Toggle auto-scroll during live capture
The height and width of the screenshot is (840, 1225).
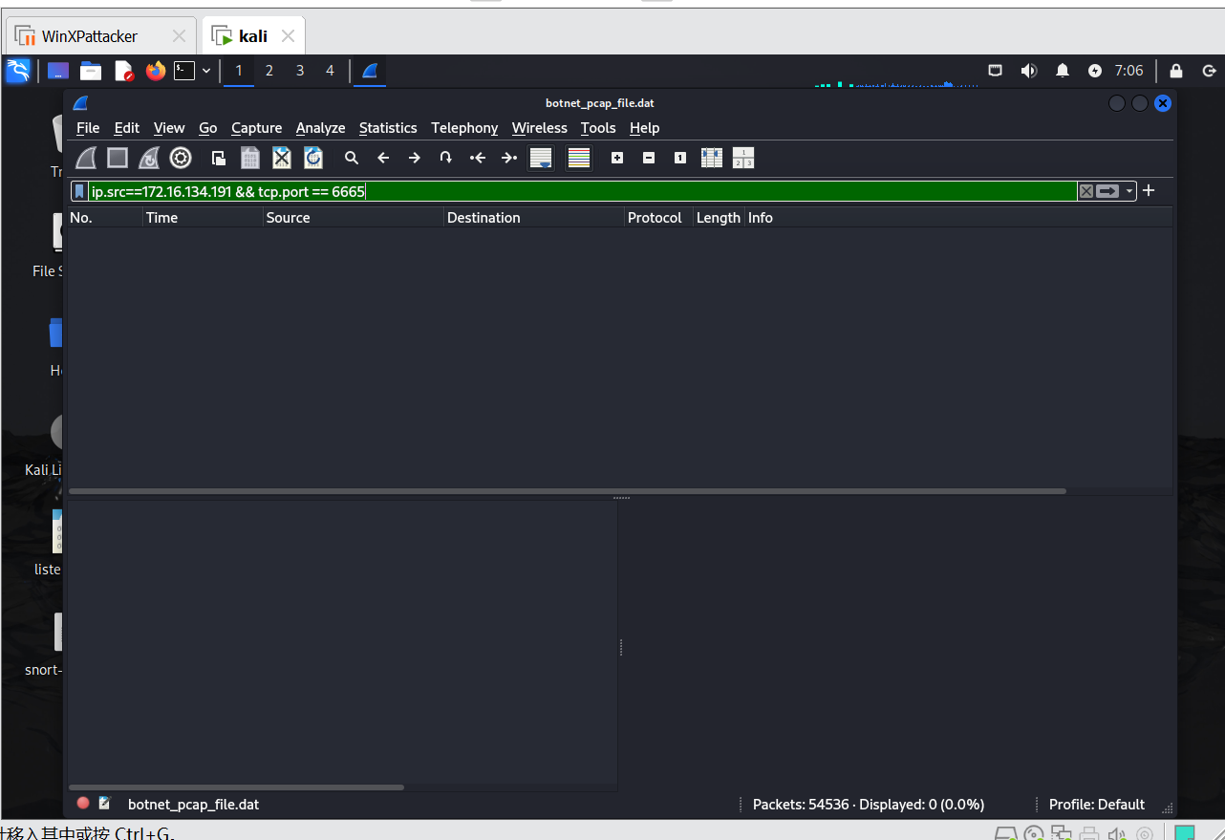[x=541, y=158]
